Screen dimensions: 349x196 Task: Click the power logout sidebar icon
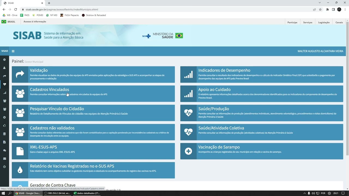(4, 167)
